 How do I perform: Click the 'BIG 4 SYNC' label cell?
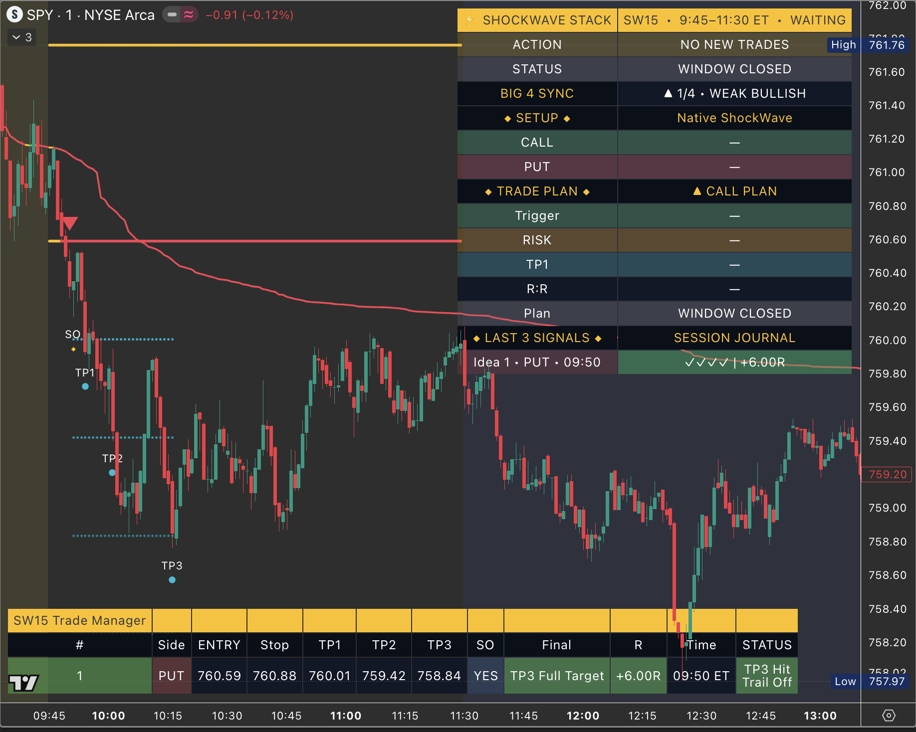click(x=537, y=93)
